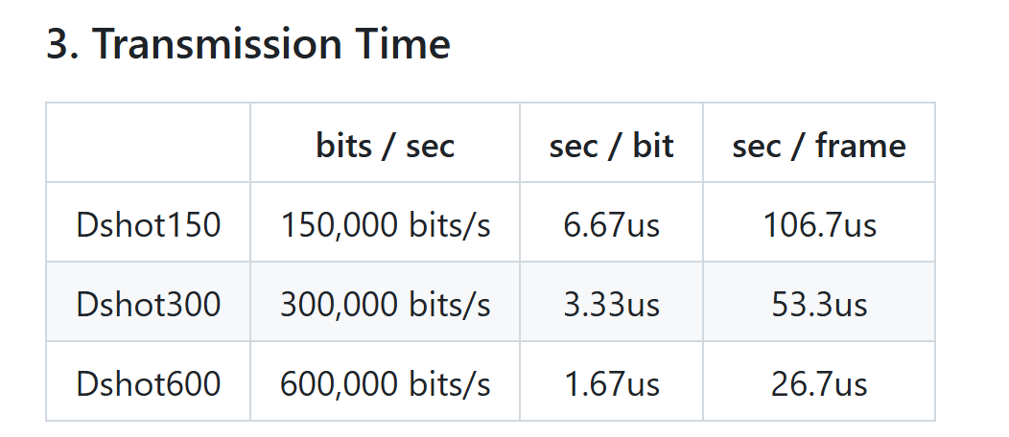1009x437 pixels.
Task: Click the Dshot600 row label
Action: [x=148, y=381]
